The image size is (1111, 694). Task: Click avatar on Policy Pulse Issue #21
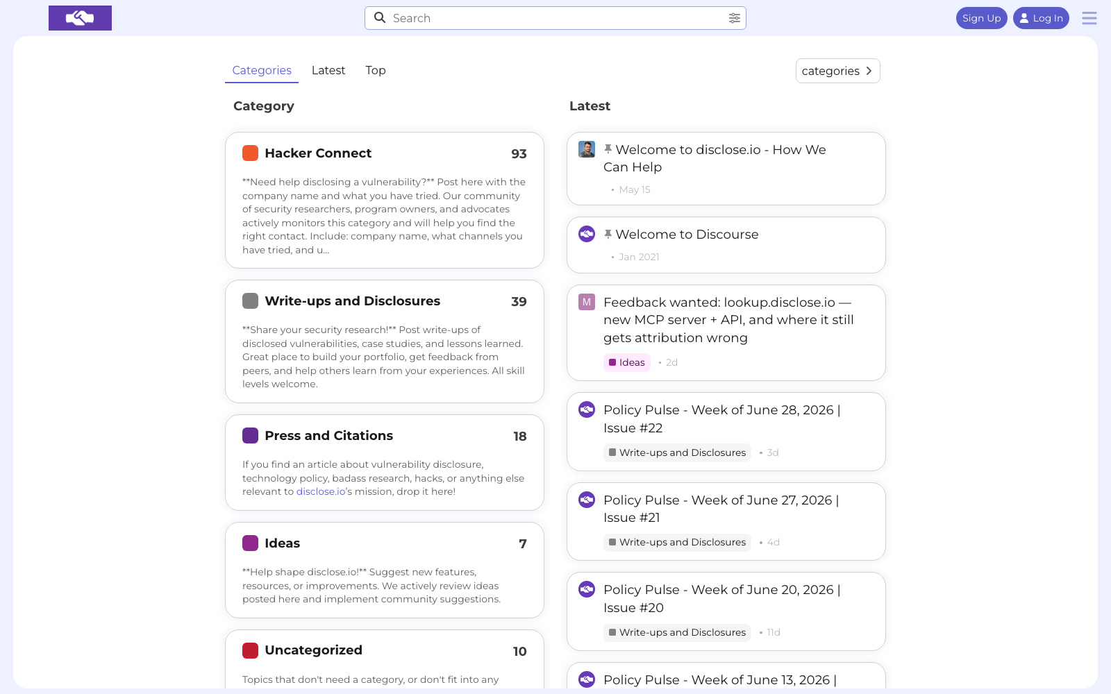click(587, 500)
